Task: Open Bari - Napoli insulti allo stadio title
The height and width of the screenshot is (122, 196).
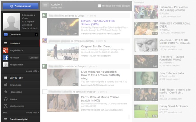Action: click(x=175, y=91)
